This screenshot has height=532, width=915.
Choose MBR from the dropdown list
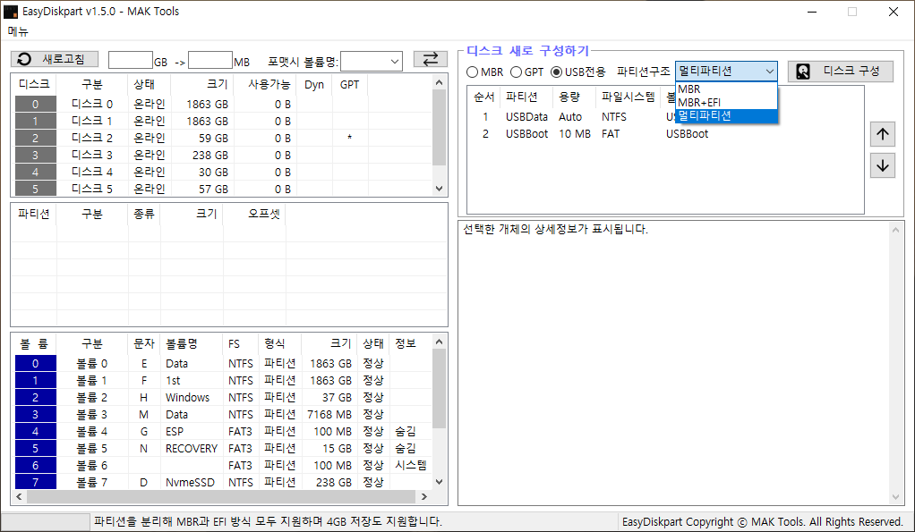(726, 89)
